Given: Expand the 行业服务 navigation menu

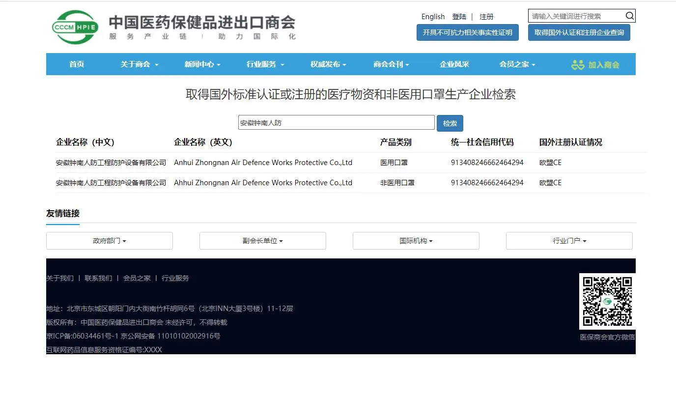Looking at the screenshot, I should pos(265,64).
